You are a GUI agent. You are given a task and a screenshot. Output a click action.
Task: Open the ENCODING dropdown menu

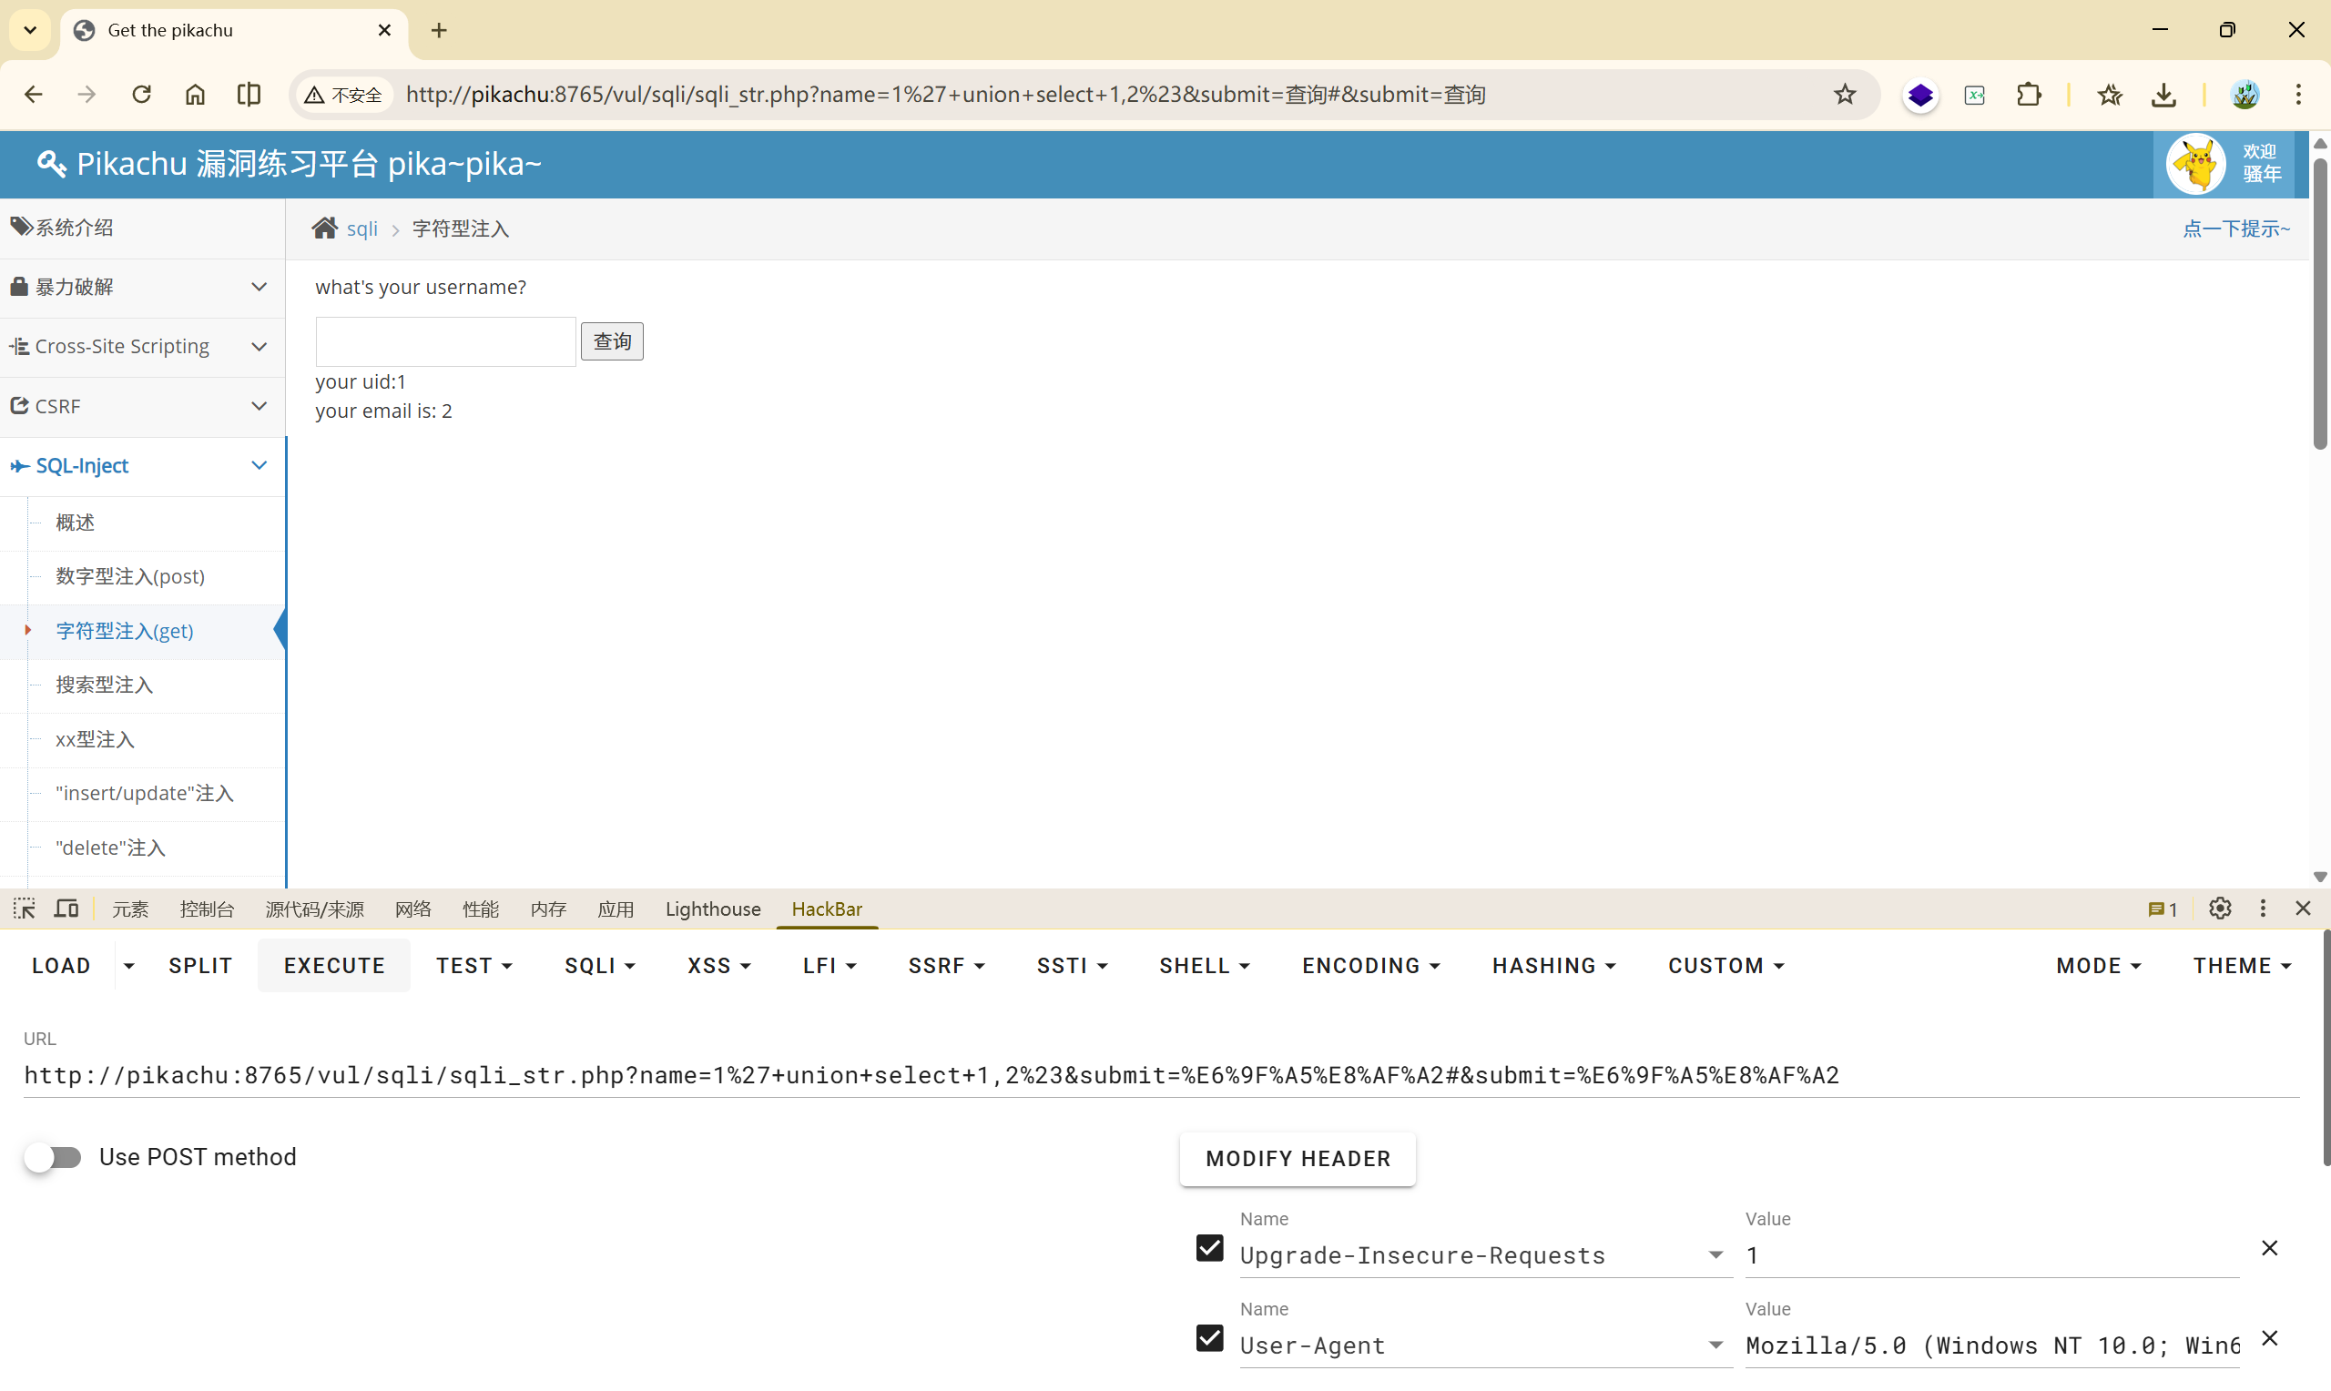tap(1370, 966)
